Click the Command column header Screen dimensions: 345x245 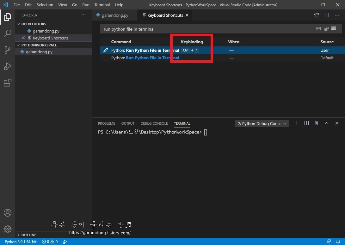(x=121, y=42)
